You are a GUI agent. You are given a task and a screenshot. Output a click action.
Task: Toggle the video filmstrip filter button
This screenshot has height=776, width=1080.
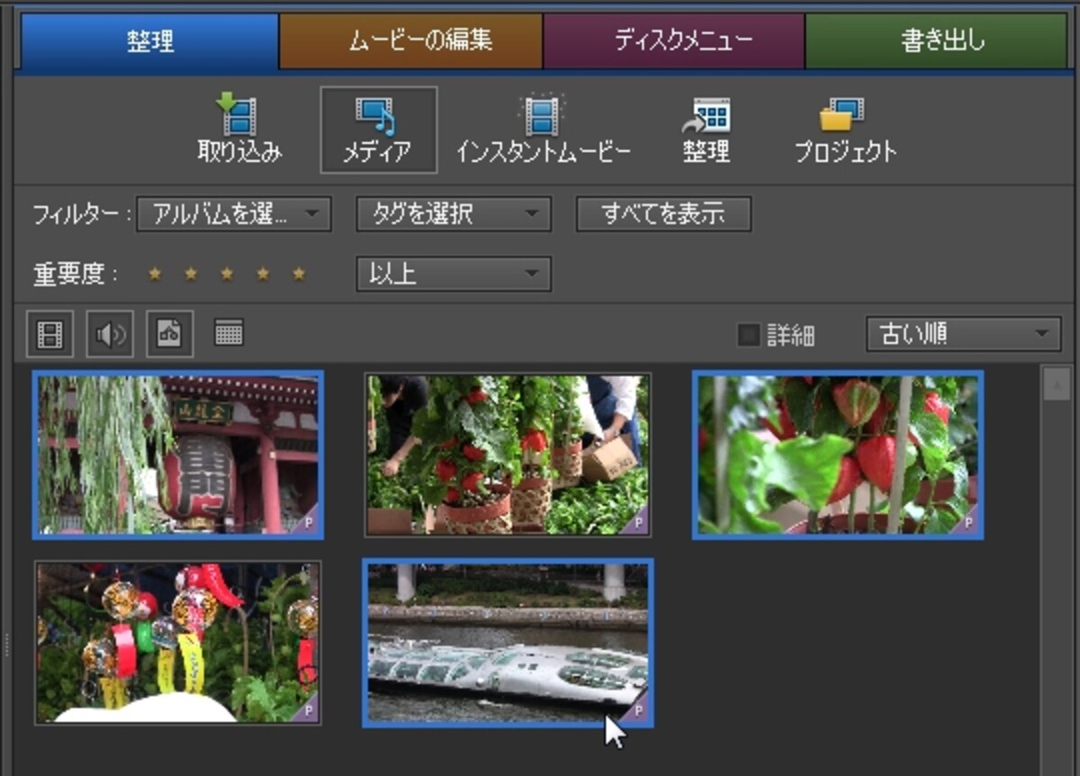pyautogui.click(x=49, y=335)
